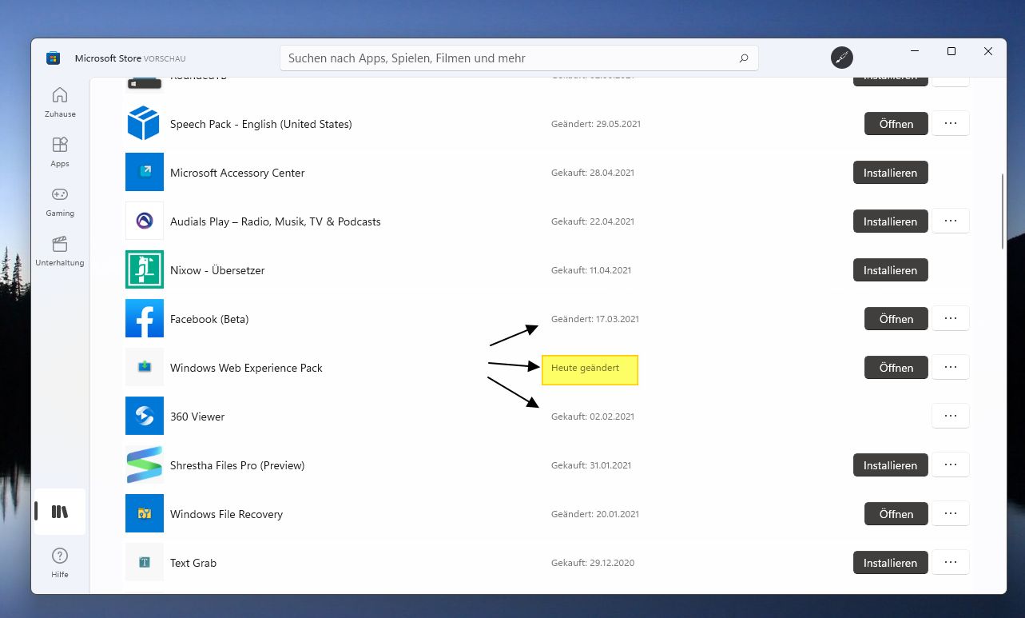Image resolution: width=1025 pixels, height=618 pixels.
Task: Select the 360 Viewer title
Action: pyautogui.click(x=197, y=417)
